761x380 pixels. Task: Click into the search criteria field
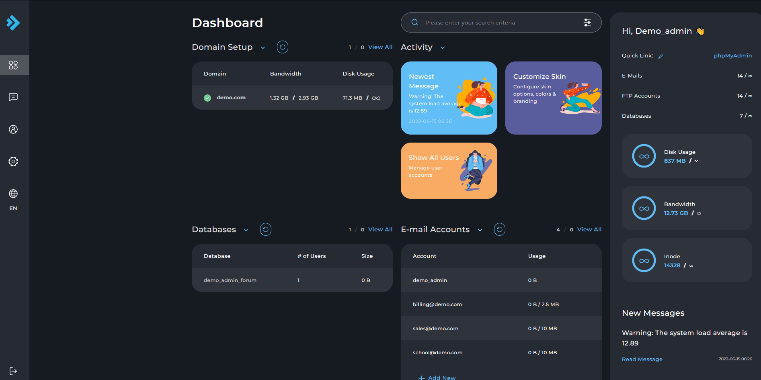pos(498,22)
